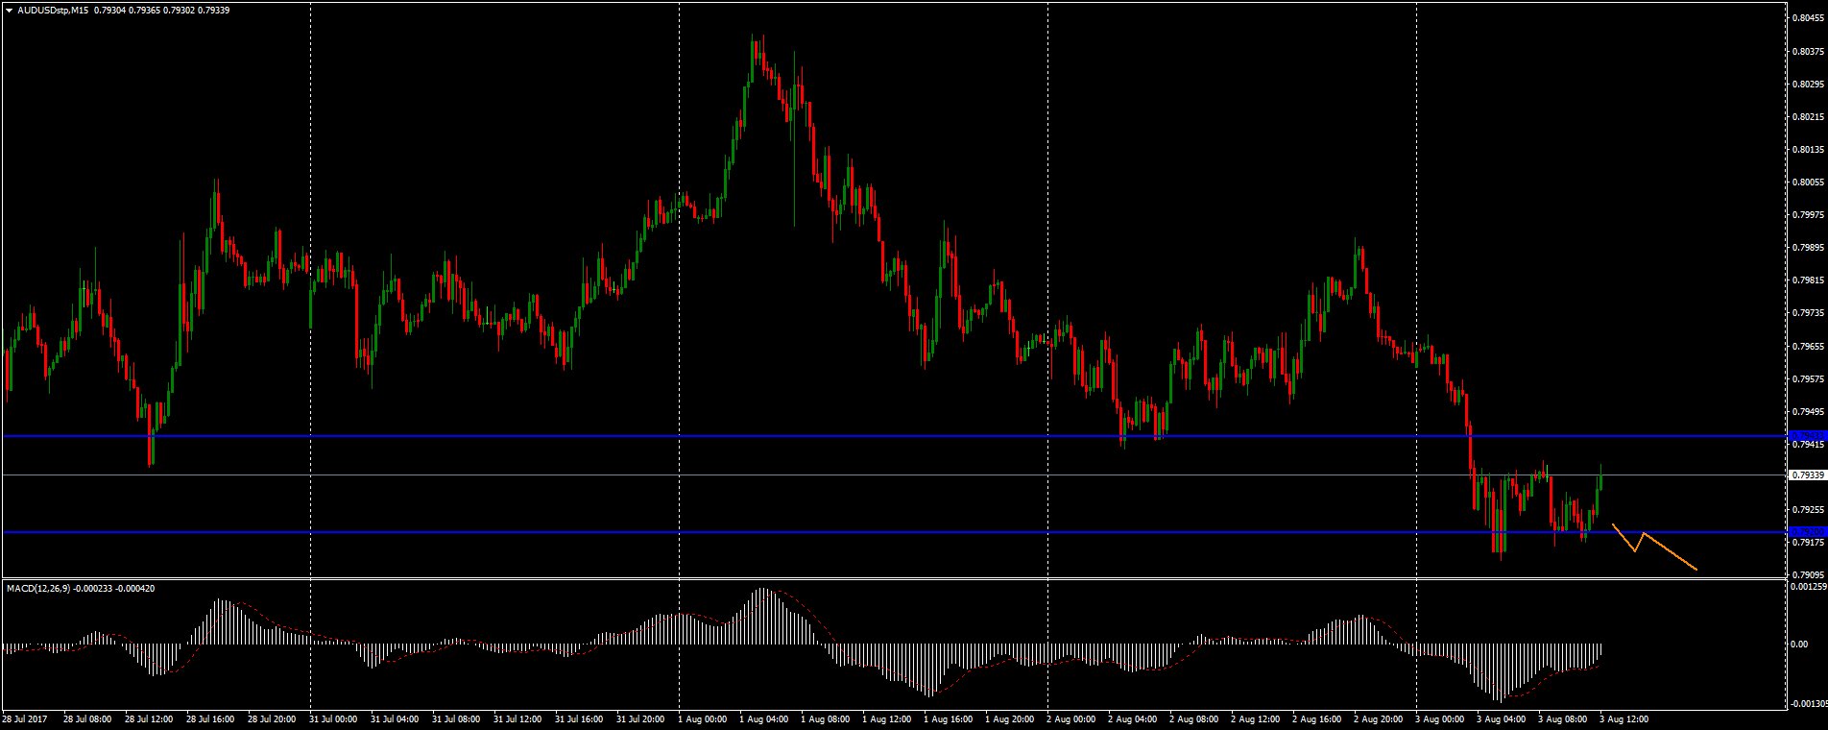Viewport: 1828px width, 730px height.
Task: Click the '3 Aug 12:00' time label
Action: tap(1623, 718)
